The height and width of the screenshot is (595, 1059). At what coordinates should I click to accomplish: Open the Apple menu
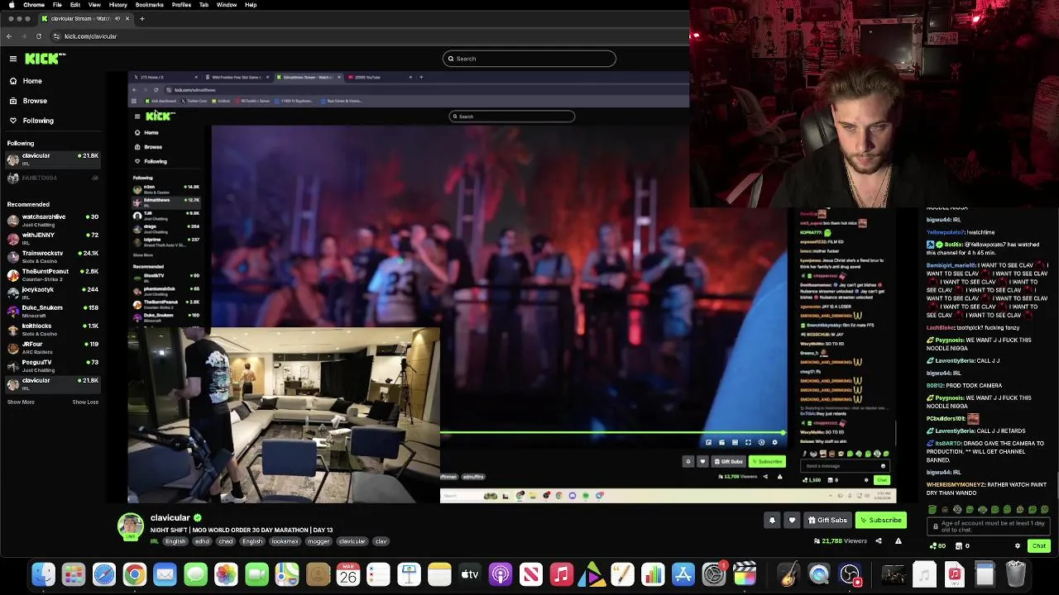pyautogui.click(x=11, y=5)
